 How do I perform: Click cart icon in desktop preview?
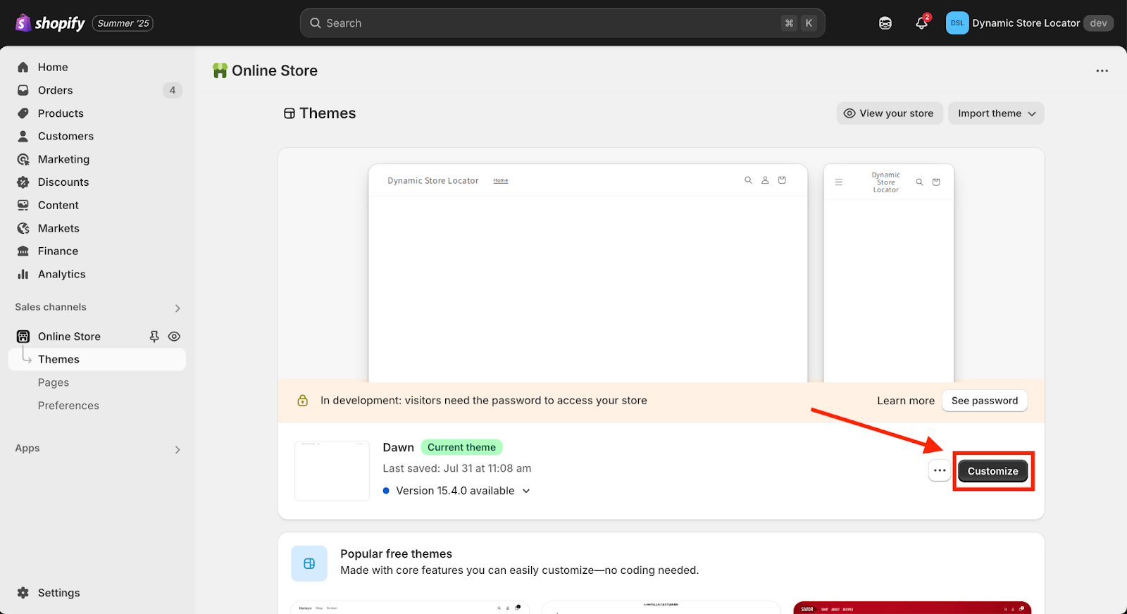782,180
